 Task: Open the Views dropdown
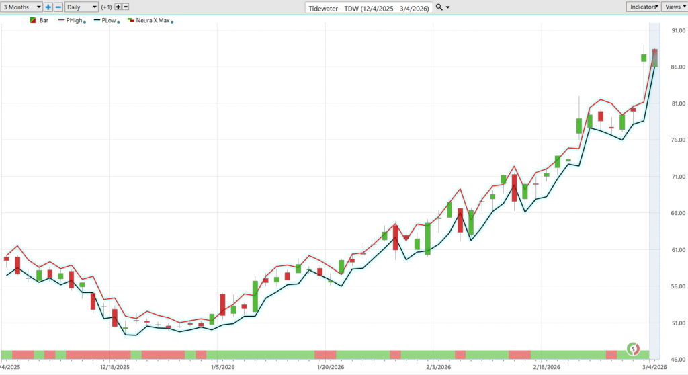point(675,7)
